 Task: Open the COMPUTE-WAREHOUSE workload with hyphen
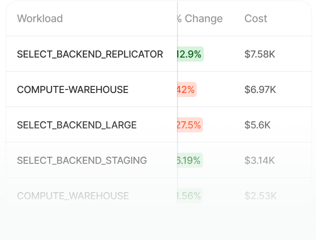(73, 89)
